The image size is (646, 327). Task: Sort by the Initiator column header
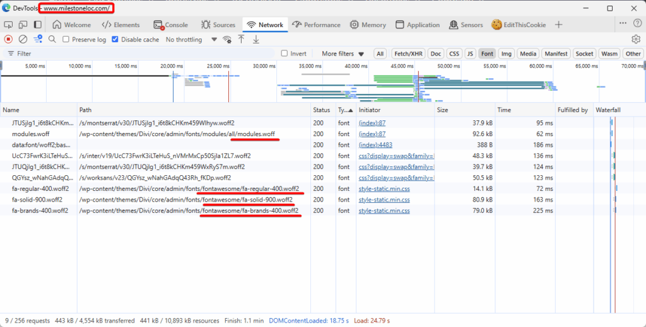395,110
